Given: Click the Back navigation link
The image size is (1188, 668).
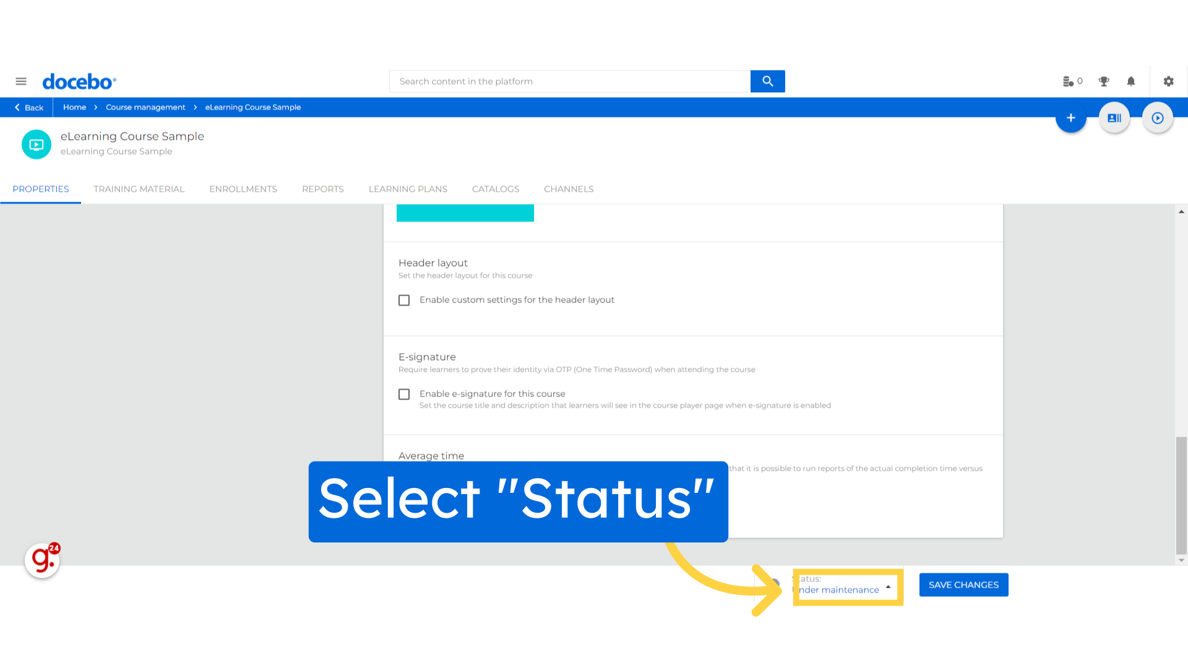Looking at the screenshot, I should click(x=29, y=107).
